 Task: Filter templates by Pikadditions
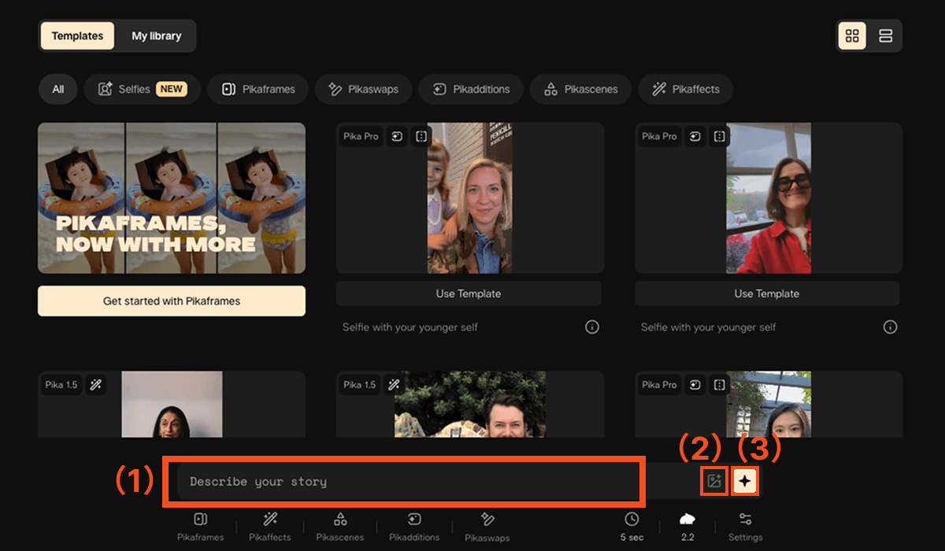pyautogui.click(x=471, y=89)
